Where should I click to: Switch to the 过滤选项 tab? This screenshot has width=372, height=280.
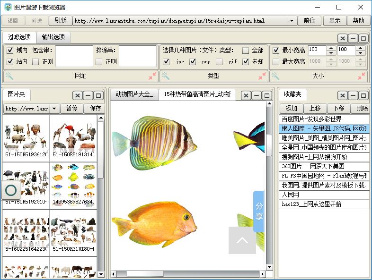tap(19, 37)
